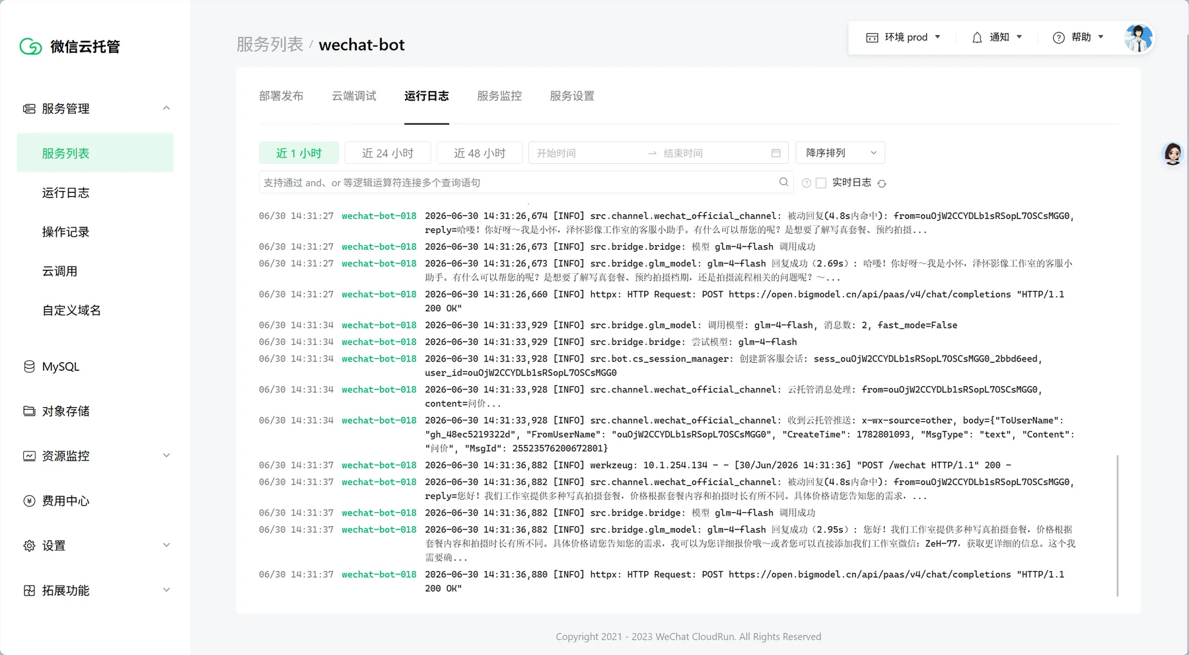Click the 结束时间 end date field
This screenshot has height=655, width=1189.
tap(713, 153)
